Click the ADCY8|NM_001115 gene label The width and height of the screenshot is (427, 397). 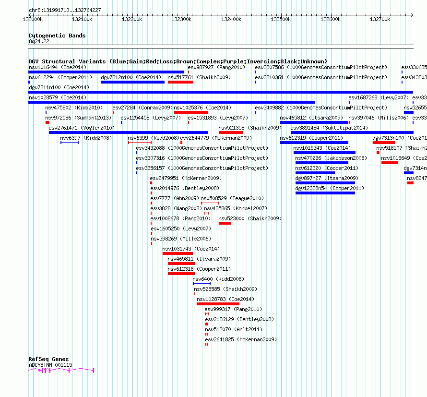pos(50,365)
